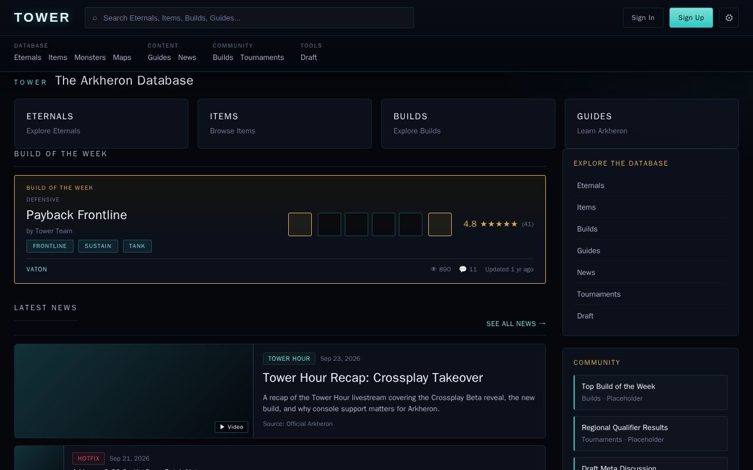Click the Sign In button

(643, 18)
